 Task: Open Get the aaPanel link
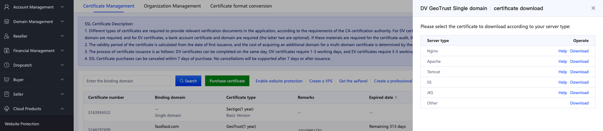click(x=353, y=81)
